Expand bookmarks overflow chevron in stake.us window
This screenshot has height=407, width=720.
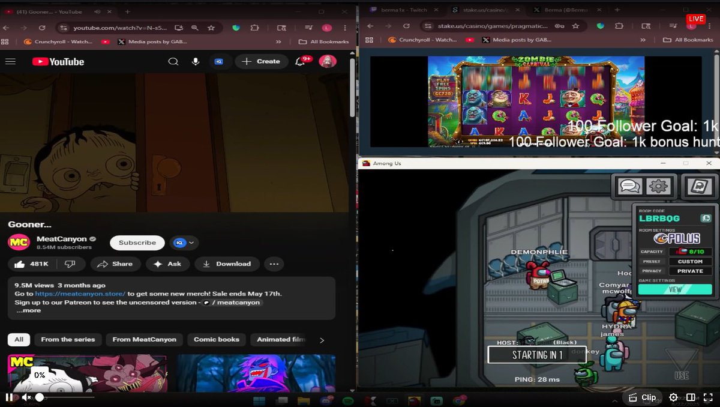pos(643,40)
